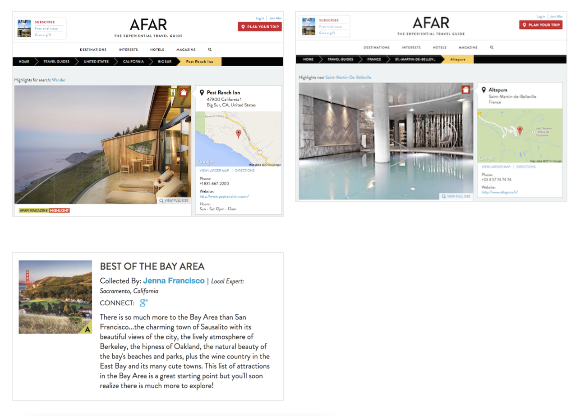This screenshot has height=416, width=580.
Task: Select Post Ranch Inn breadcrumb tab
Action: click(199, 62)
